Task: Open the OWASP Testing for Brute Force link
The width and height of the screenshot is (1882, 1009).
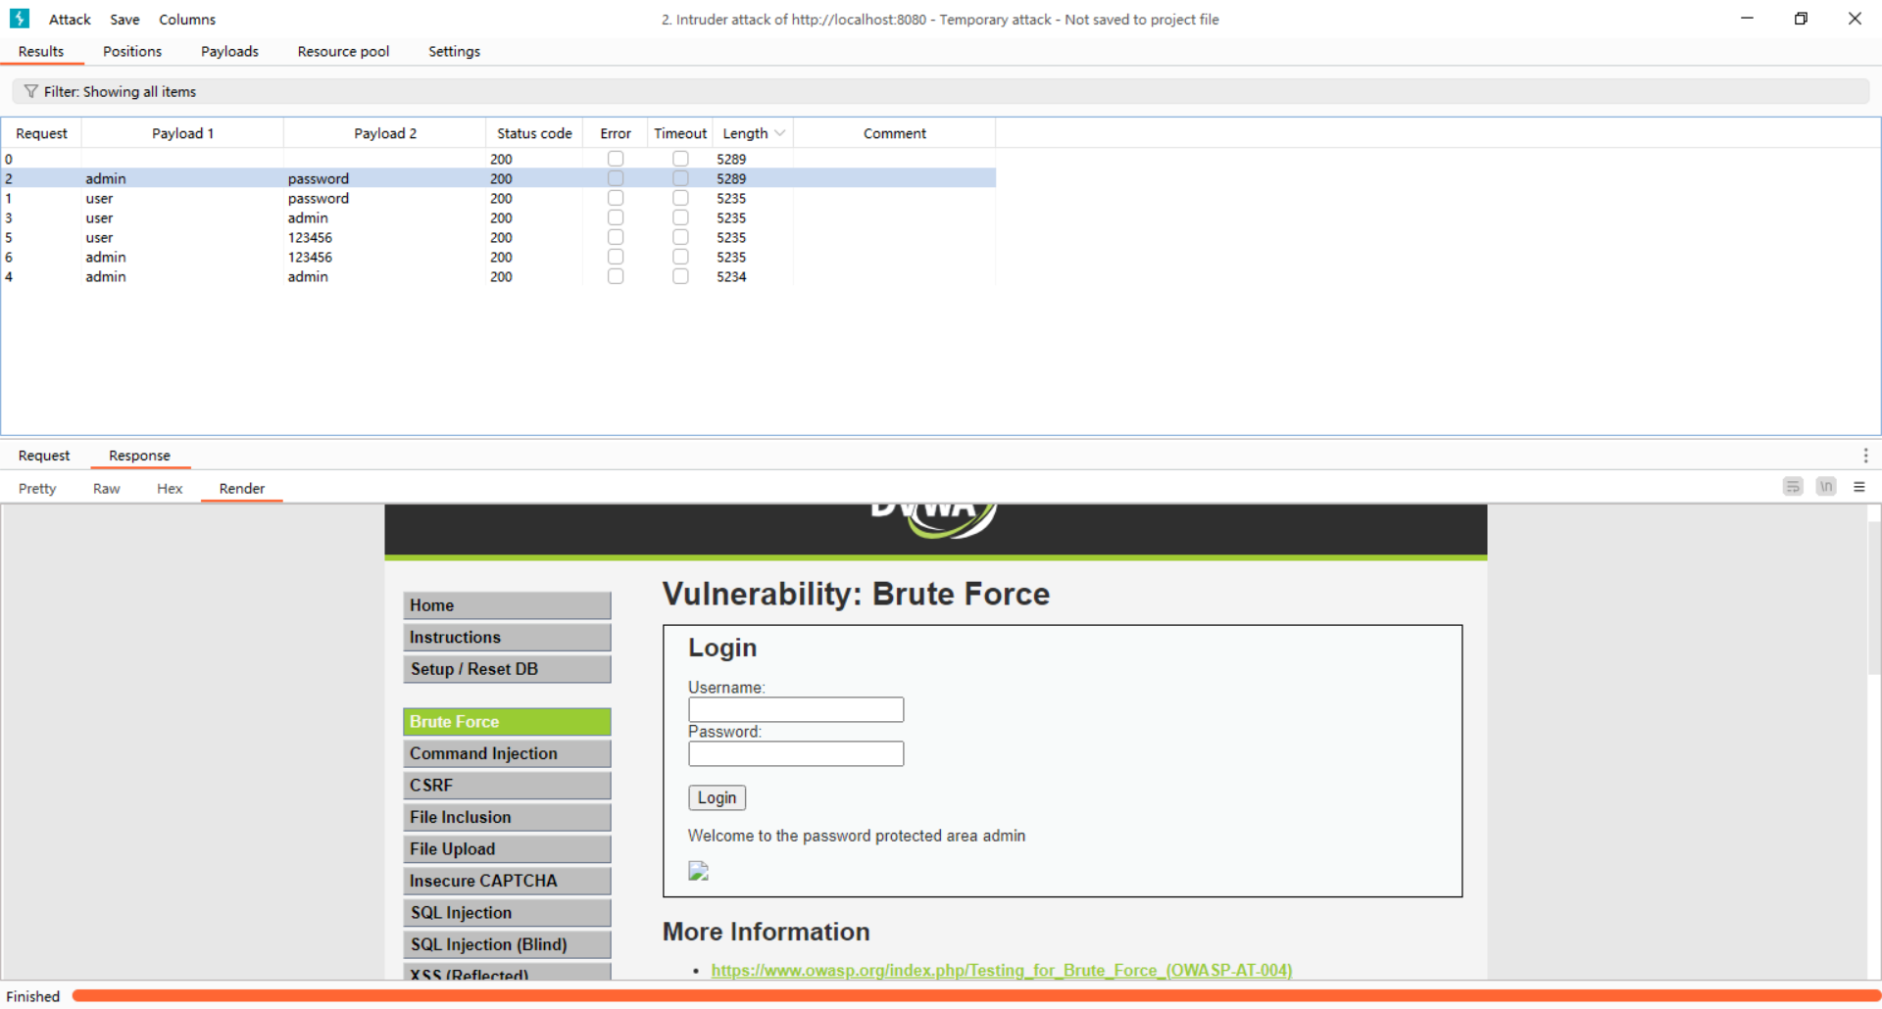Action: (x=1001, y=970)
